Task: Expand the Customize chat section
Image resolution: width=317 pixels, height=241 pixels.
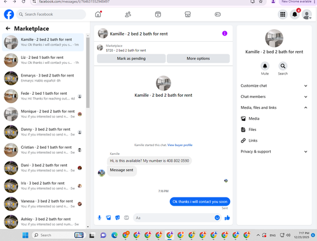Action: [274, 85]
